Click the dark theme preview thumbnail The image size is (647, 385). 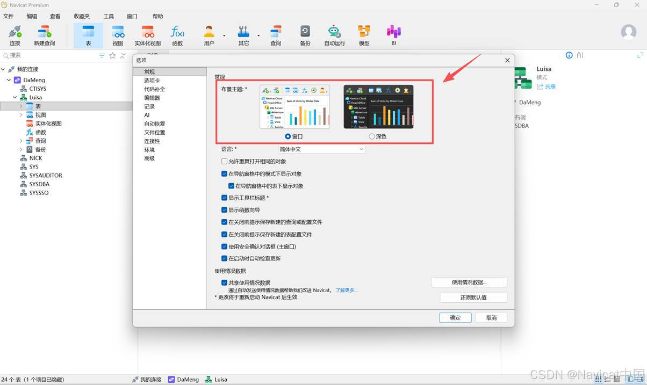pos(378,107)
